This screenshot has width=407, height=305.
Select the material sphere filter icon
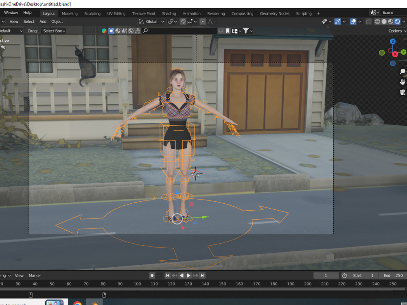pyautogui.click(x=118, y=31)
